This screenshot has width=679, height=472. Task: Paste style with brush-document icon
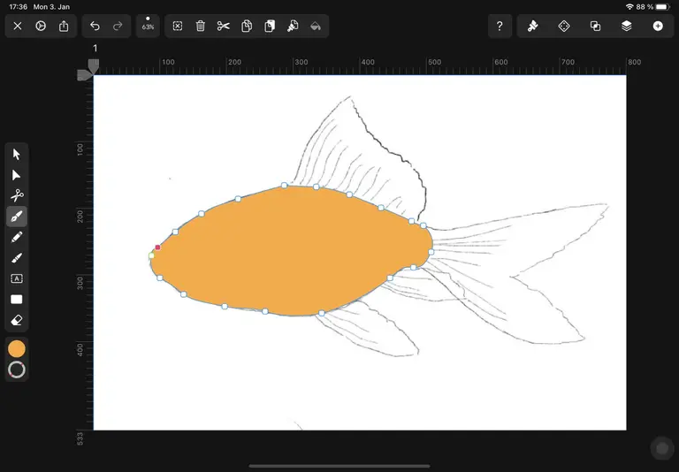[293, 27]
